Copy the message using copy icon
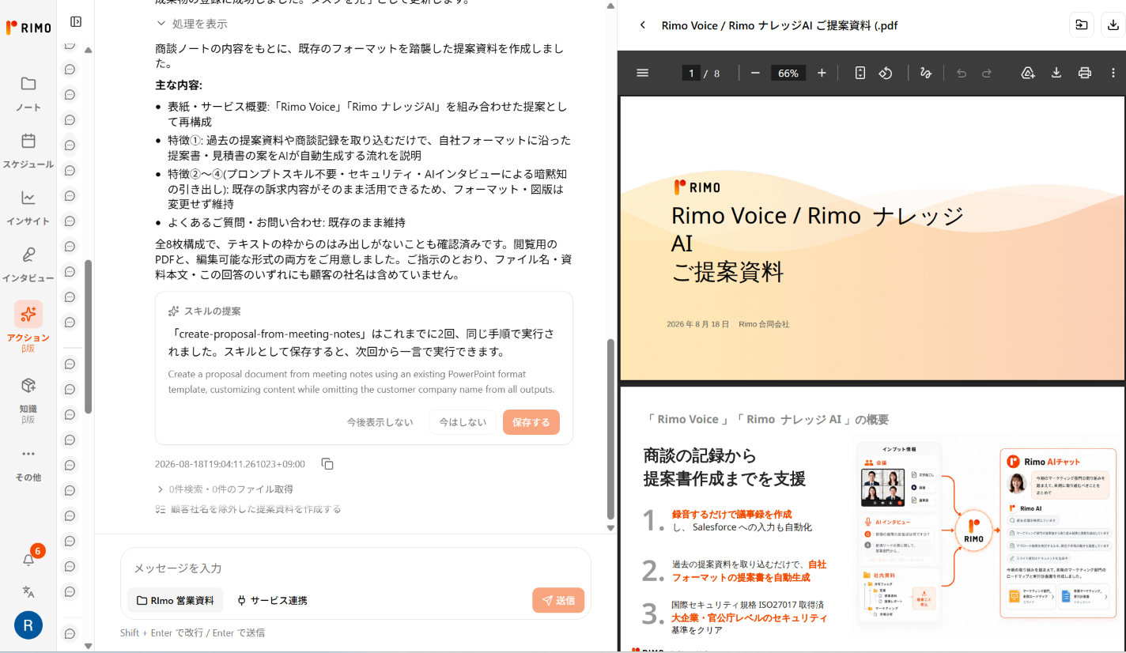Screen dimensions: 1126x653 tap(327, 464)
